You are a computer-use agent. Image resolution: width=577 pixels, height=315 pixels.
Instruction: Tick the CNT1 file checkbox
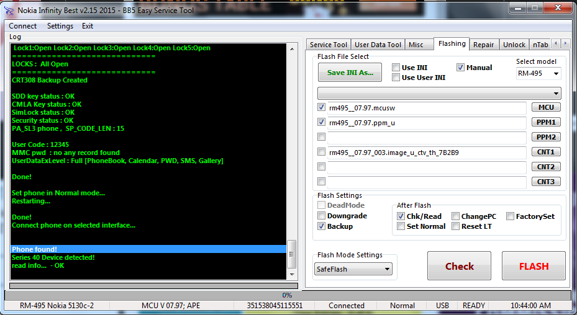321,152
